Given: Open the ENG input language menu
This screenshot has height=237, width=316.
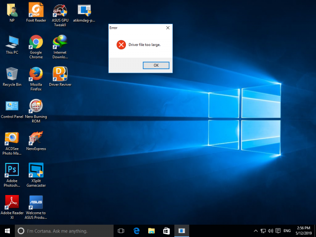Looking at the screenshot, I should coord(287,231).
